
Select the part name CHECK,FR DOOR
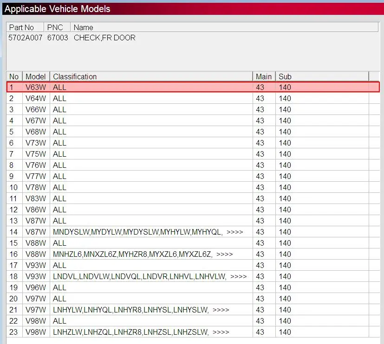point(104,38)
